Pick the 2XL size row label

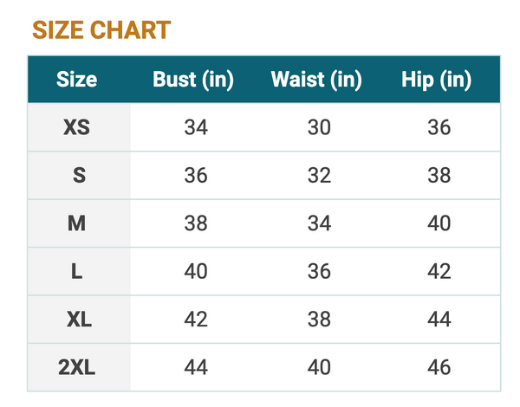77,367
